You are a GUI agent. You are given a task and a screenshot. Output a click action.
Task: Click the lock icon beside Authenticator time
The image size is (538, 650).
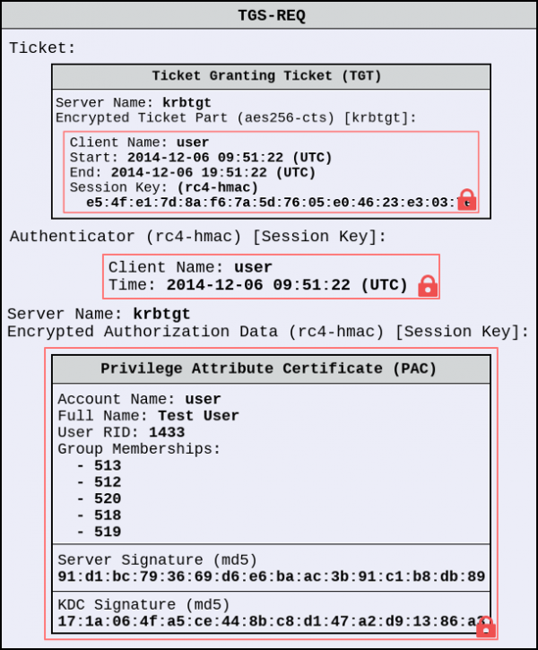(428, 286)
